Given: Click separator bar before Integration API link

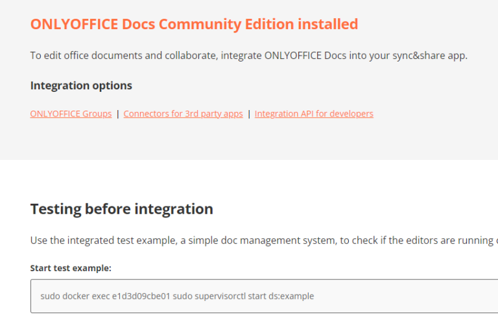Looking at the screenshot, I should click(x=249, y=113).
